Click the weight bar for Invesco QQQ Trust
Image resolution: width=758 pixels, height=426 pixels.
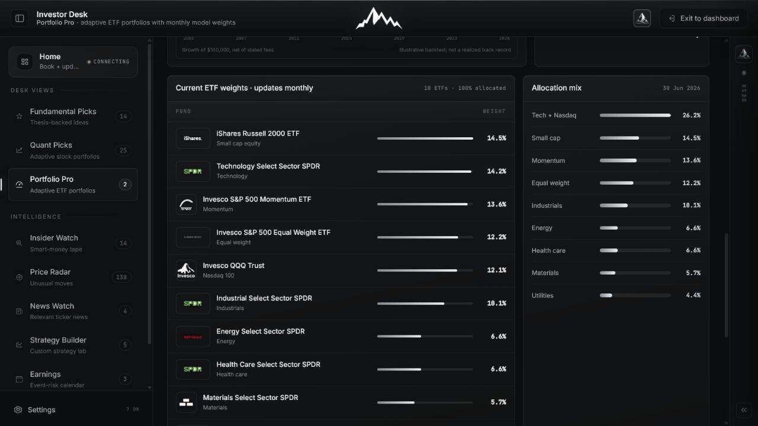coord(425,270)
